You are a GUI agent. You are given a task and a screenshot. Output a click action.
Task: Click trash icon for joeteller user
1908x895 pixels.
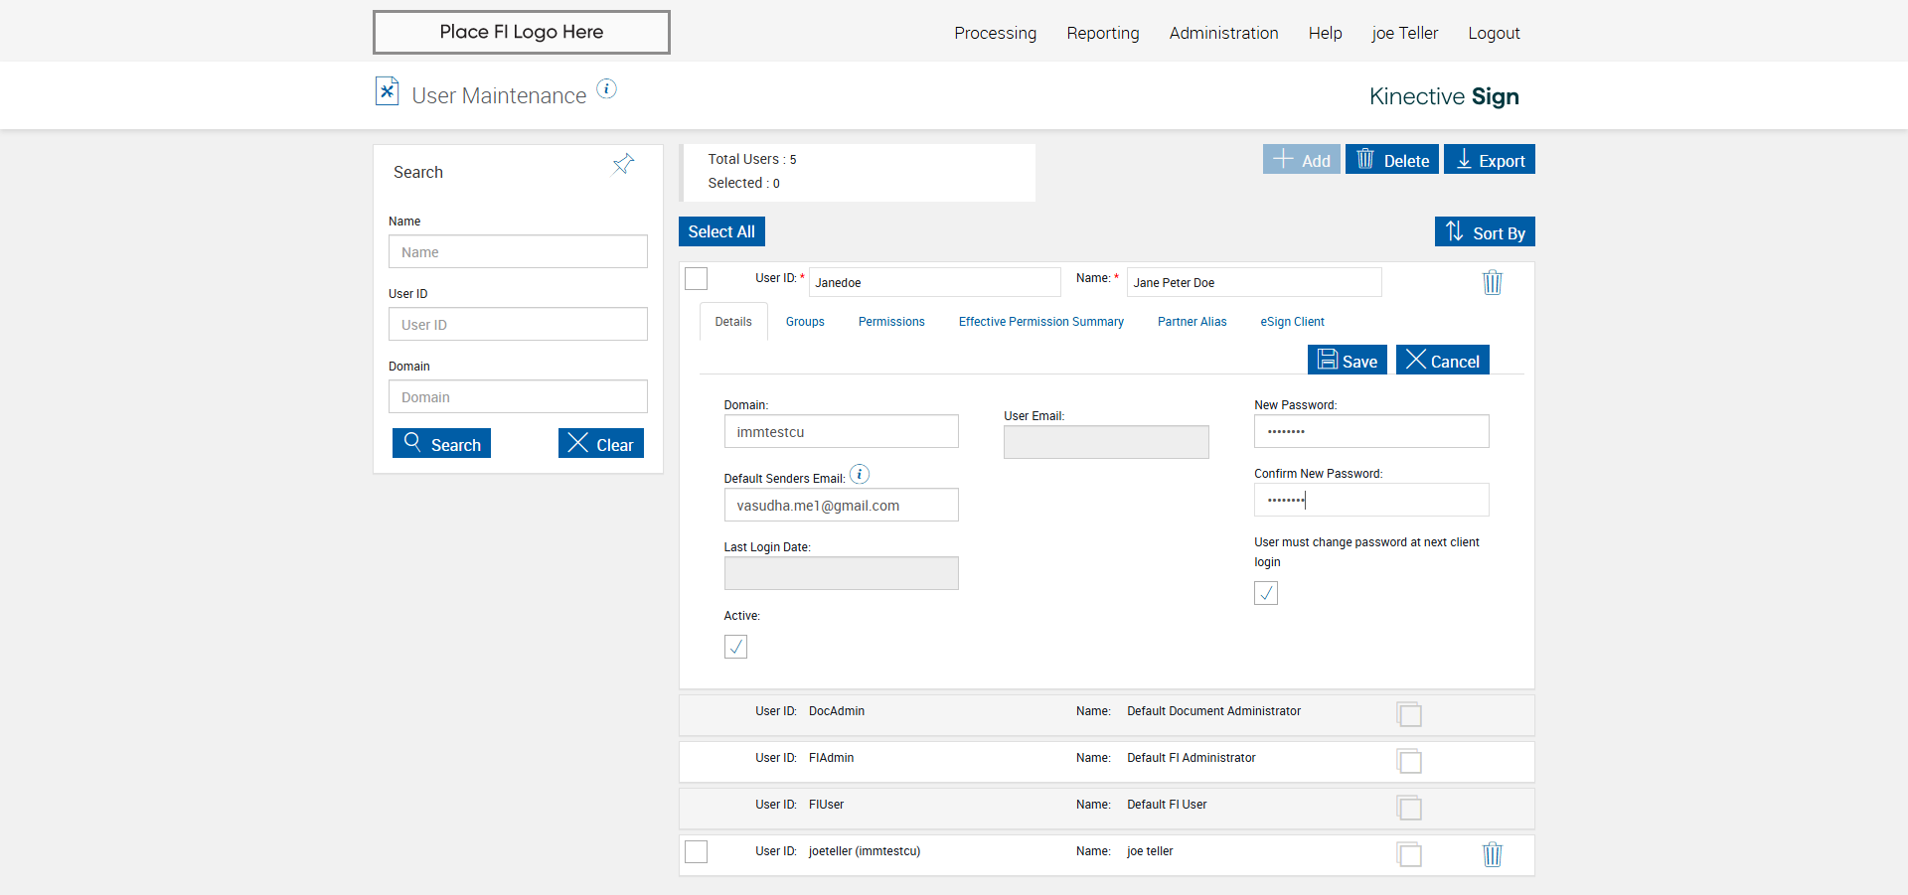1492,854
